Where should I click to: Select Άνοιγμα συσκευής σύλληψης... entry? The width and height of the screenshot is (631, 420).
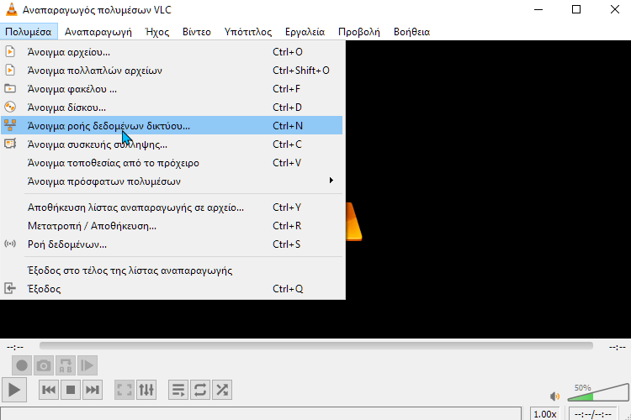(172, 144)
